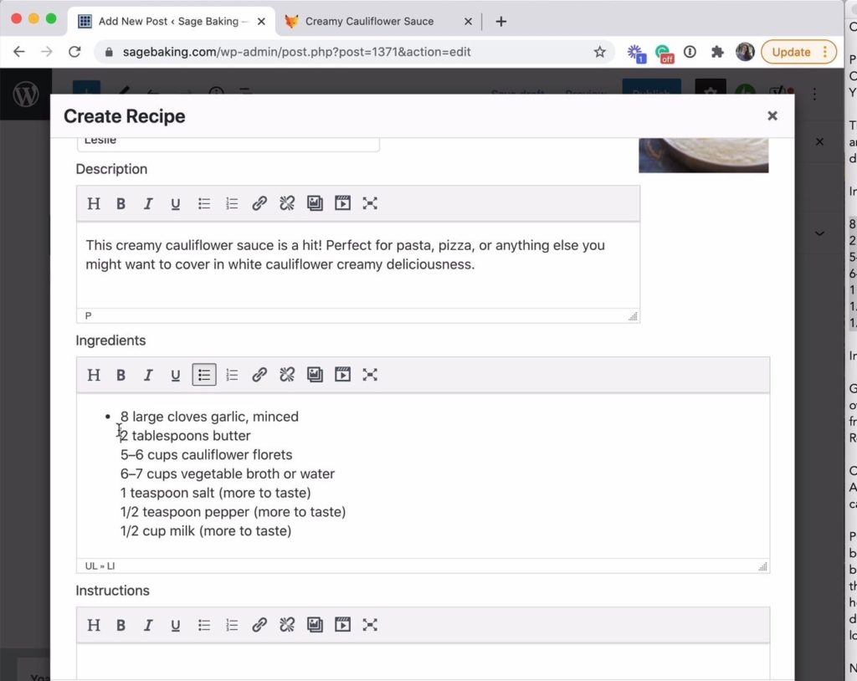Image resolution: width=857 pixels, height=681 pixels.
Task: Expand the chevron in the background sidebar
Action: 819,233
